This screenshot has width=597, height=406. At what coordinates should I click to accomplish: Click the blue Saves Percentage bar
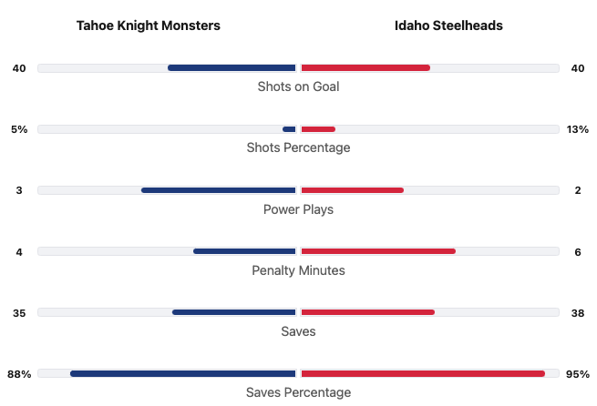point(183,373)
